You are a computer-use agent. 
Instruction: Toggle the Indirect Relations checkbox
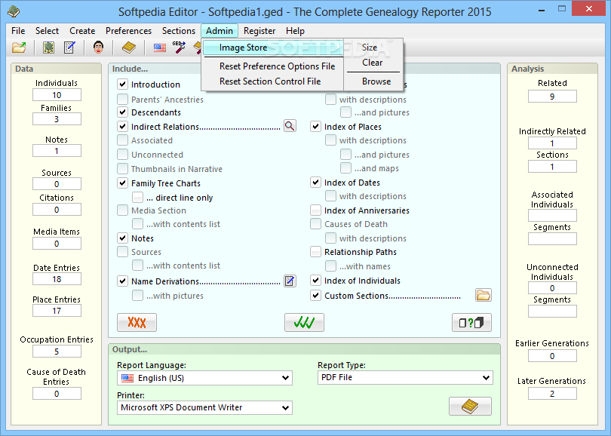(123, 127)
